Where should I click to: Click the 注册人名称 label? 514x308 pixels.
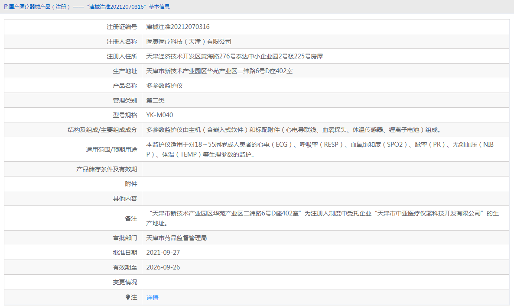(122, 42)
